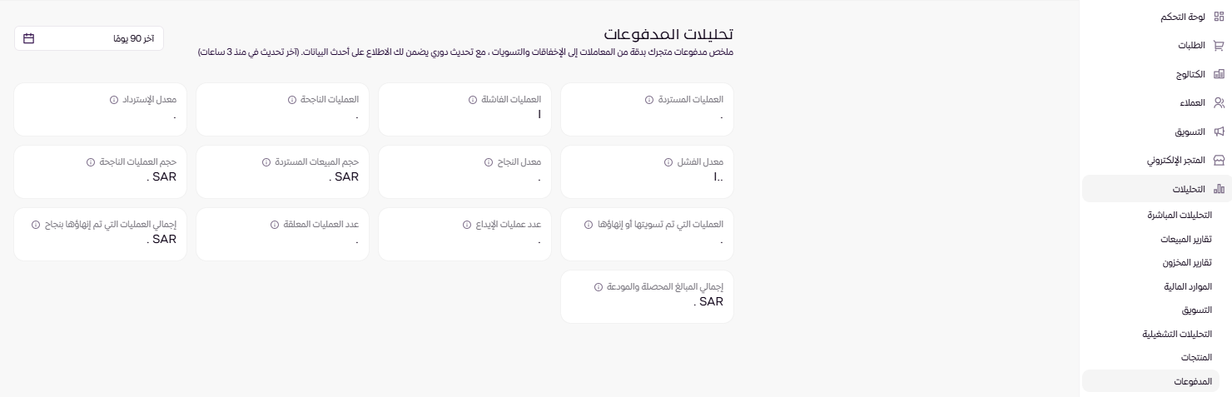1232x397 pixels.
Task: Open the آخر 90 يومًا date range dropdown
Action: tap(89, 38)
